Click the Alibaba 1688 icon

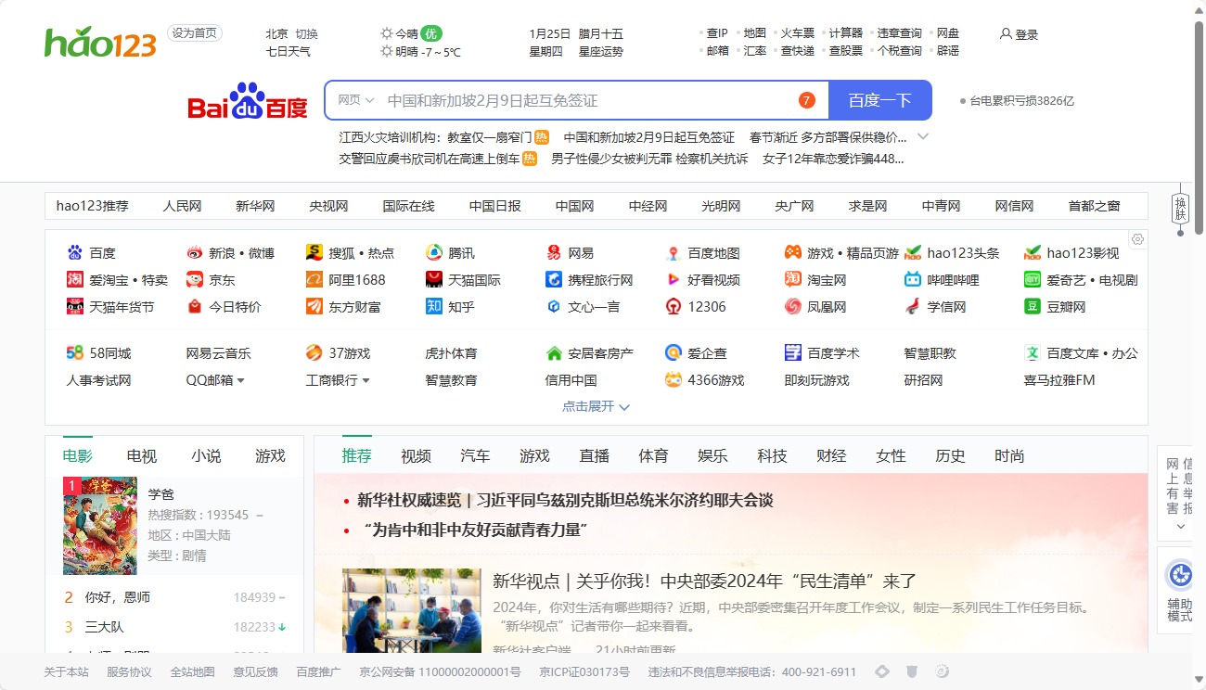[x=314, y=279]
